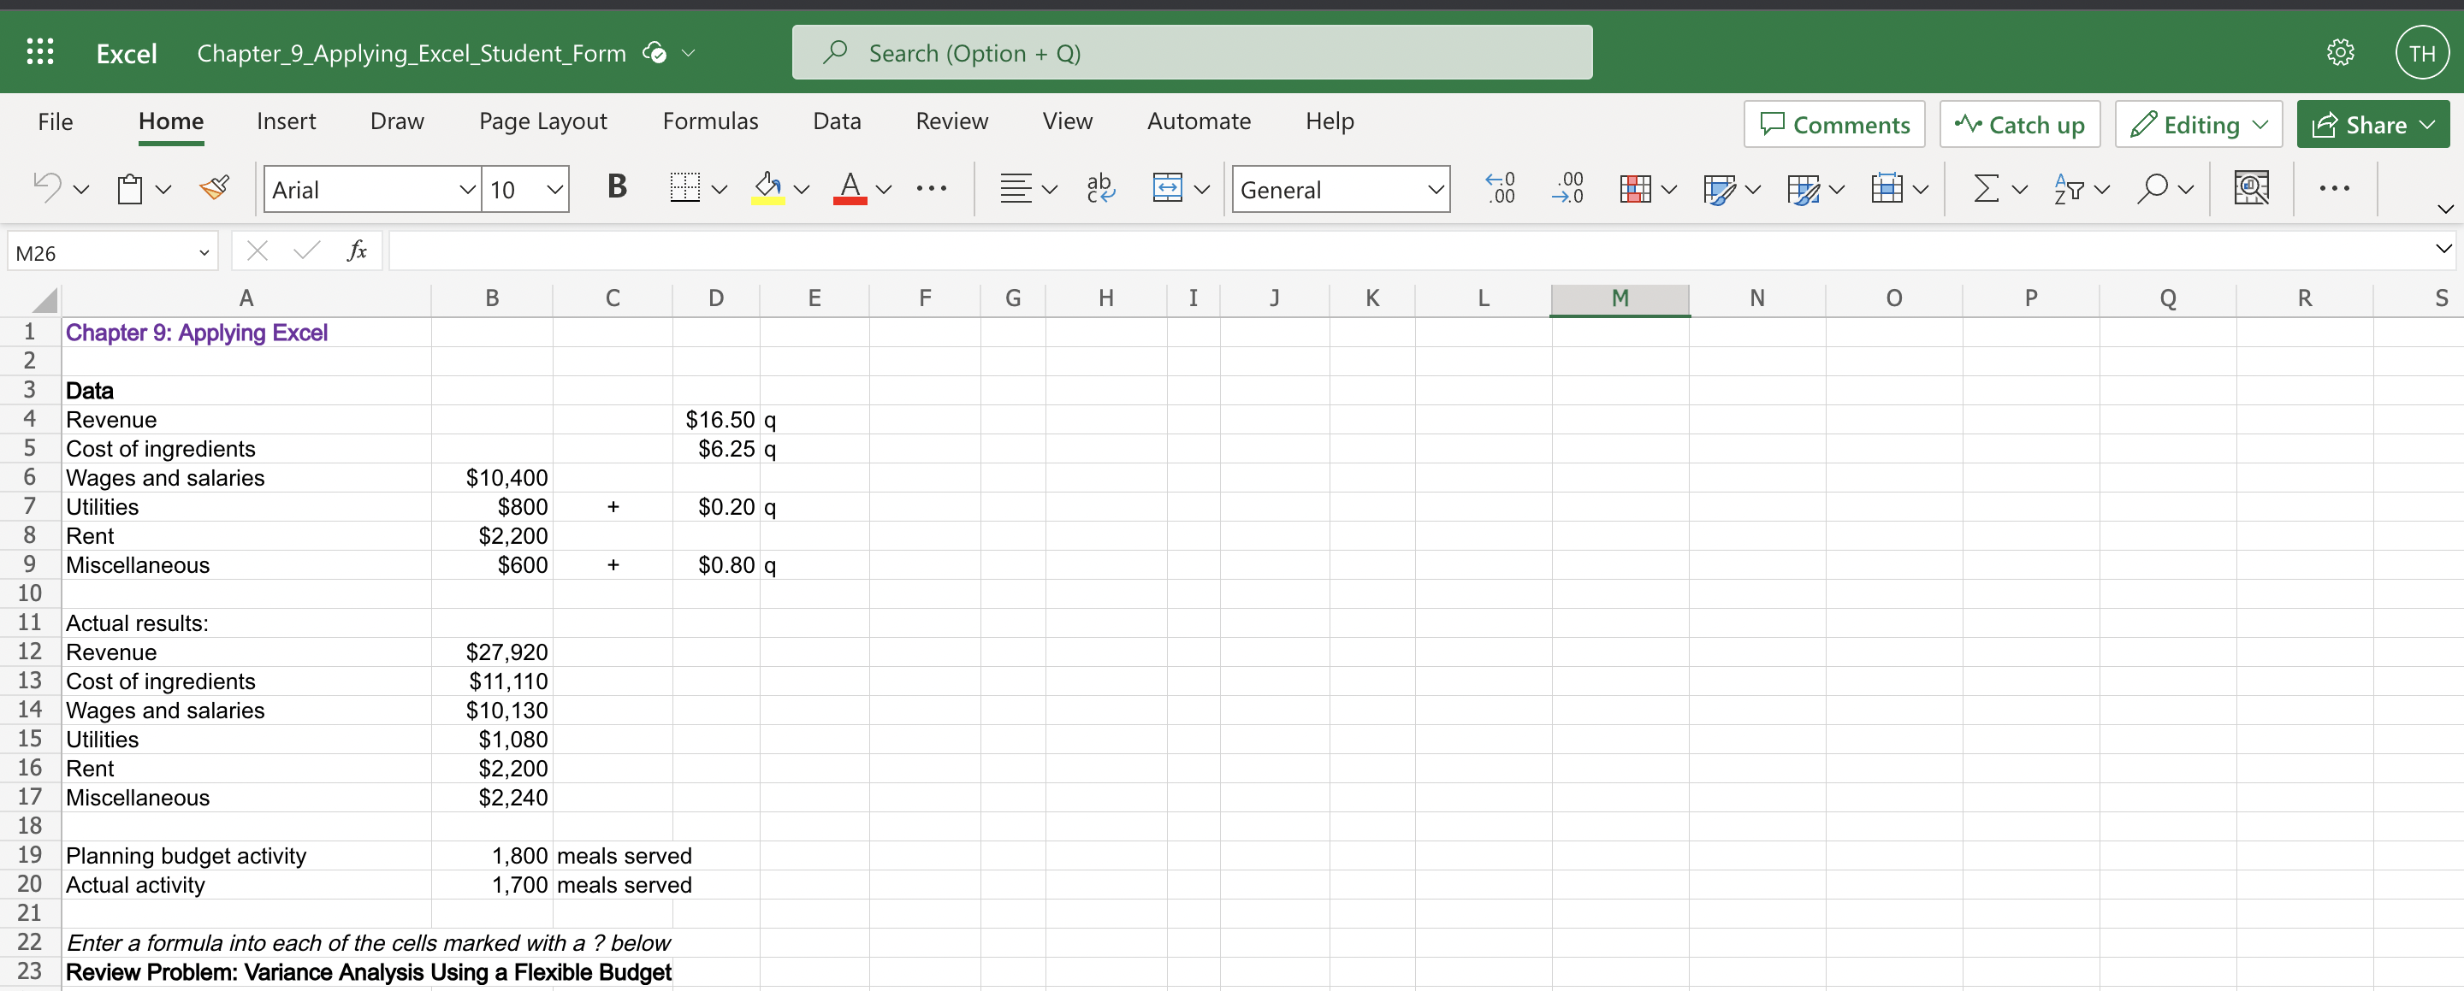The height and width of the screenshot is (991, 2464).
Task: Apply Decrease Decimal formatting
Action: click(1567, 188)
